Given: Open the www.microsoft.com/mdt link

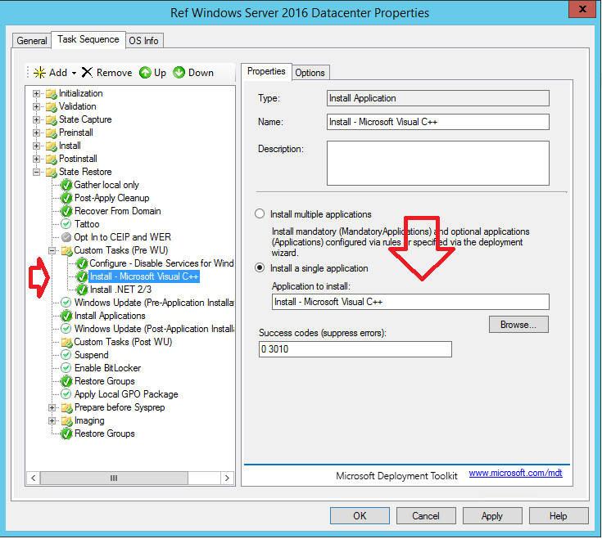Looking at the screenshot, I should click(515, 474).
